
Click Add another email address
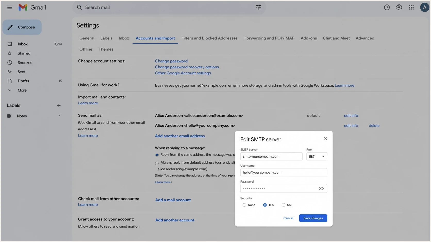click(x=180, y=136)
